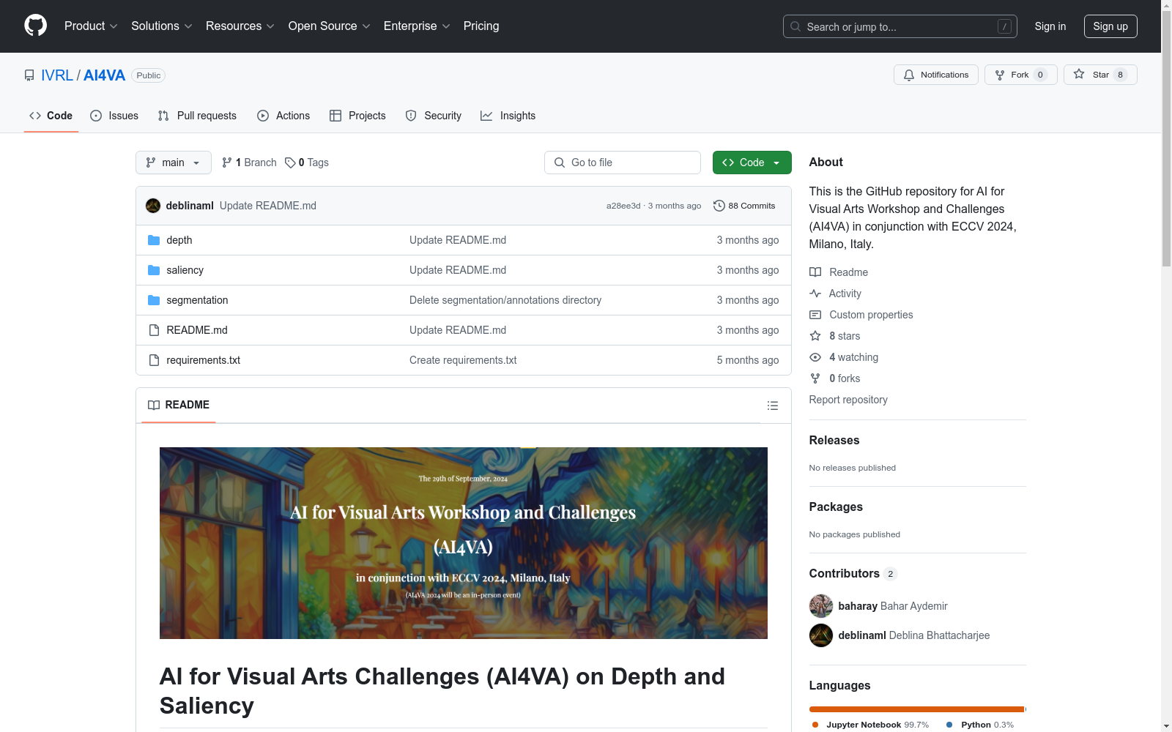The width and height of the screenshot is (1172, 732).
Task: Click the Jupyter Notebook language entry
Action: pos(870,725)
